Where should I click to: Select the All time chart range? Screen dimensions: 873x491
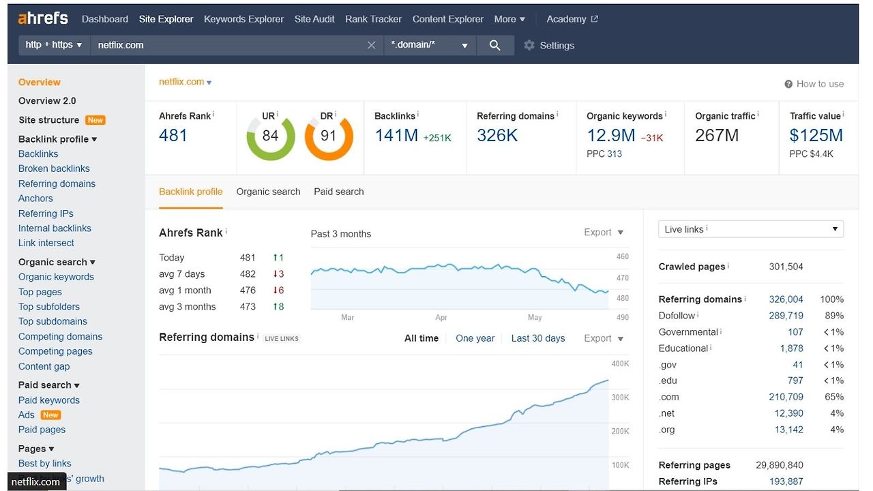tap(421, 338)
